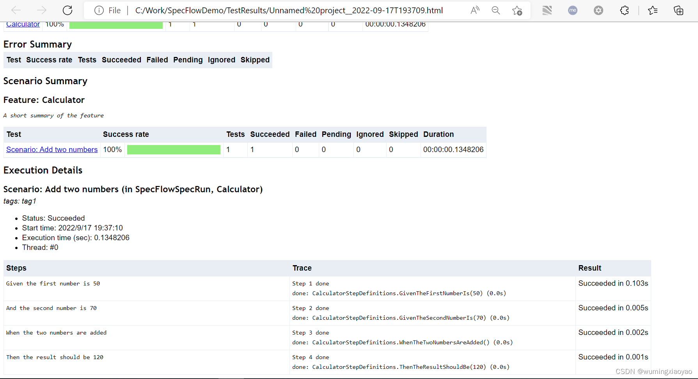Click the scenario's green progress bar

174,149
